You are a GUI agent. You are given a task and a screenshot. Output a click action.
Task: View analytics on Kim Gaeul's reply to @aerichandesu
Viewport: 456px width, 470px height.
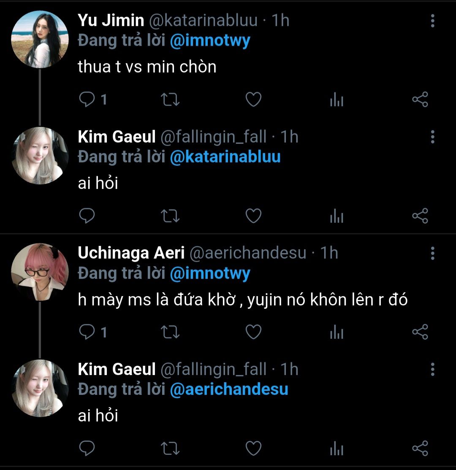click(x=336, y=448)
